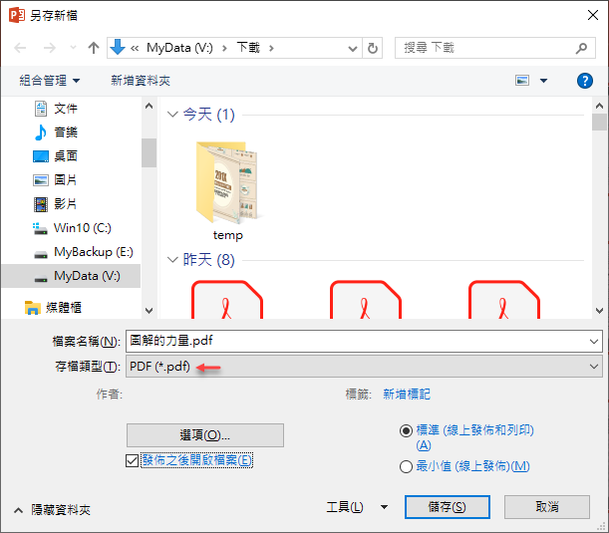Click the Back navigation arrow
Screen dimensions: 609x533
pos(20,48)
